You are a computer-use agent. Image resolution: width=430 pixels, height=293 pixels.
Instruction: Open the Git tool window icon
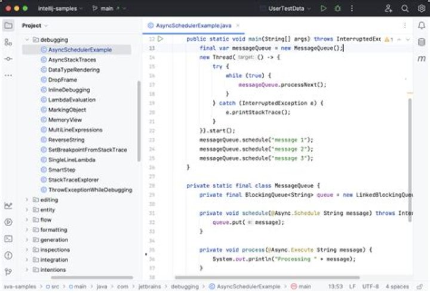(8, 272)
